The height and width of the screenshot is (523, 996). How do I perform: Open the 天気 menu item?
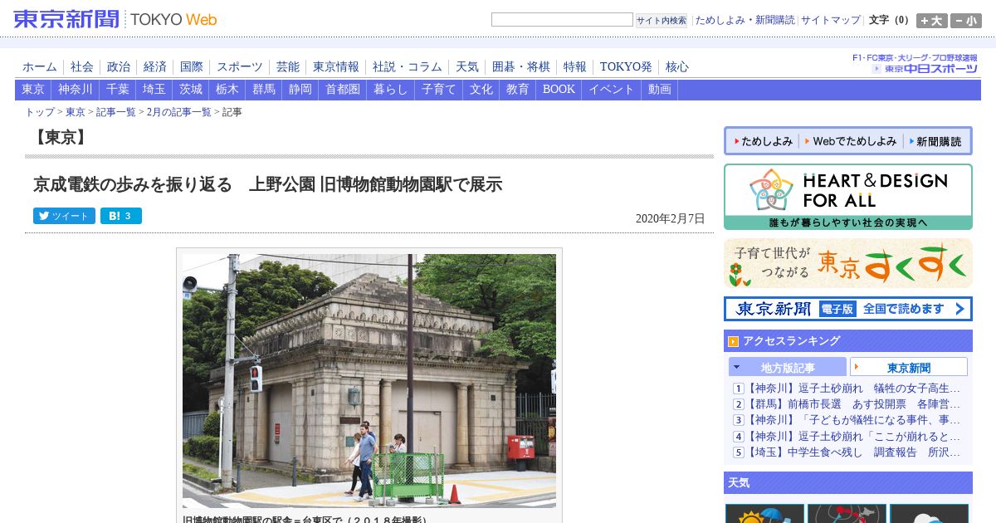(x=467, y=67)
